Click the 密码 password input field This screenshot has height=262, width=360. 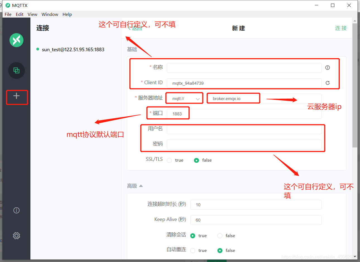coord(244,144)
